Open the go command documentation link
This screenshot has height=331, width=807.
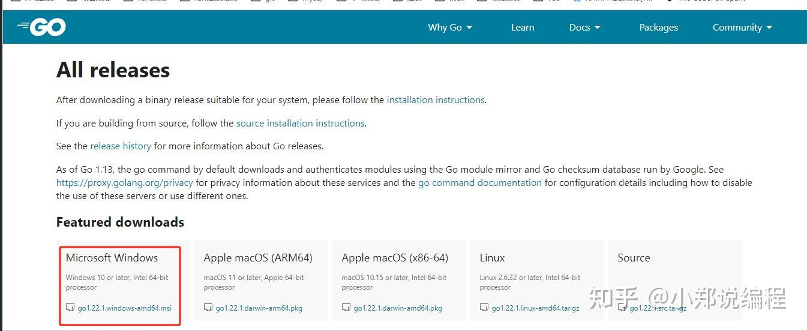(480, 183)
